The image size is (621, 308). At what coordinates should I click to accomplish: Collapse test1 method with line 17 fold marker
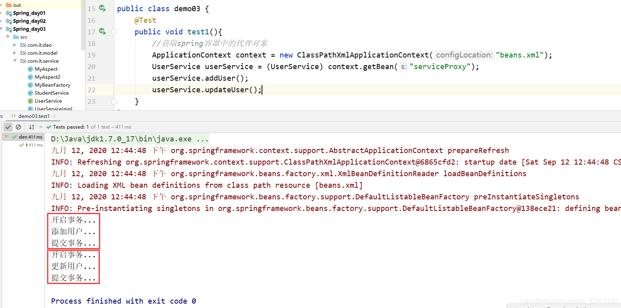[x=114, y=32]
